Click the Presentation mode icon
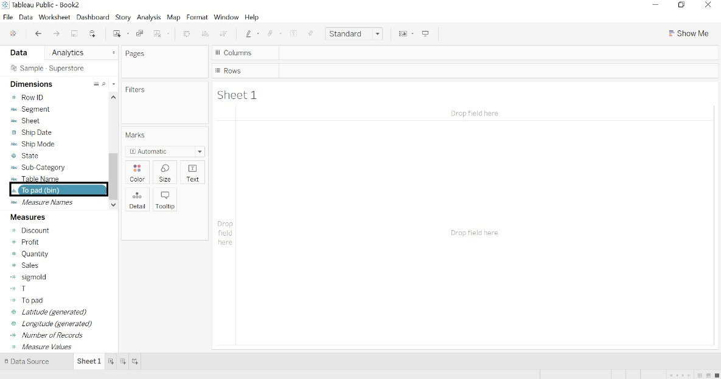Viewport: 721px width, 379px height. [x=425, y=33]
